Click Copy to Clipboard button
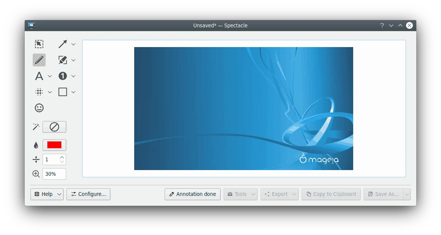This screenshot has width=441, height=235. [331, 194]
